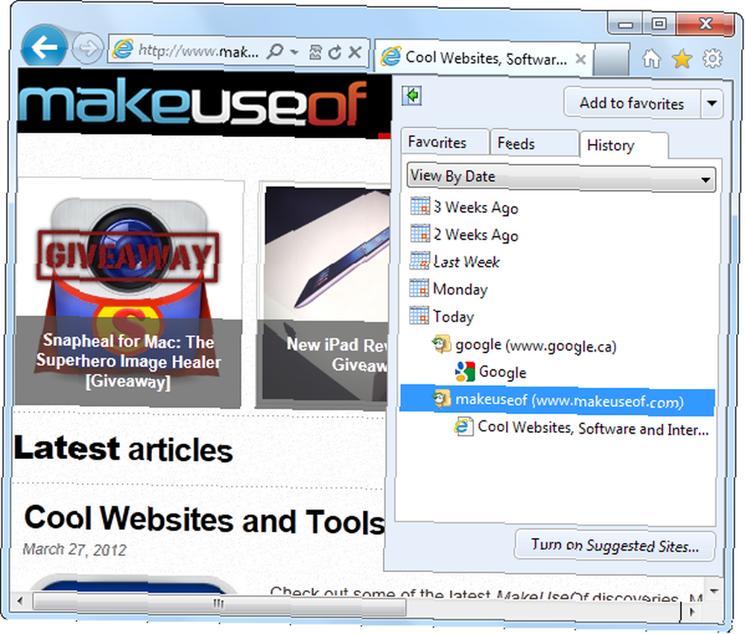Click the horizontal scrollbar left arrow

(x=20, y=600)
